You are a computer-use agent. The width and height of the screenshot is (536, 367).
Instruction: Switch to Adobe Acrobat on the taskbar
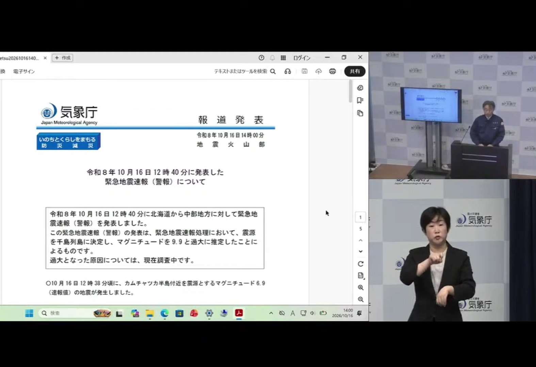239,313
